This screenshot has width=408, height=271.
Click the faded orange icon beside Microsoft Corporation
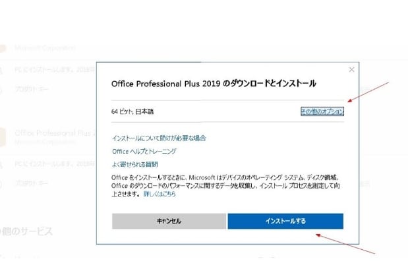pos(3,48)
